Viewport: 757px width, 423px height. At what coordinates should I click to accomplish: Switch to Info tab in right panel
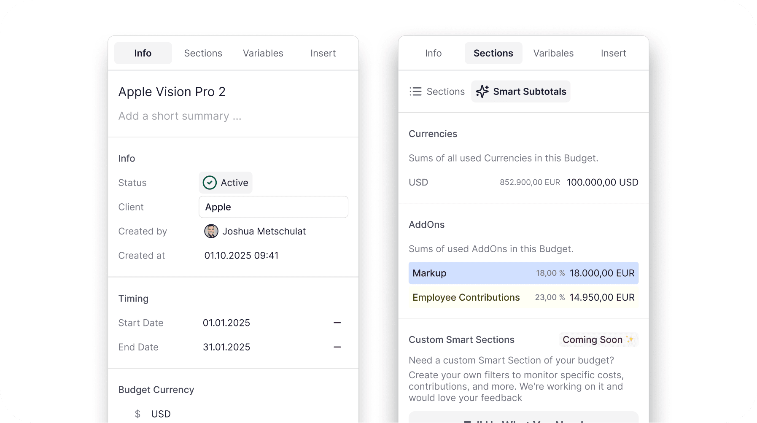[433, 53]
